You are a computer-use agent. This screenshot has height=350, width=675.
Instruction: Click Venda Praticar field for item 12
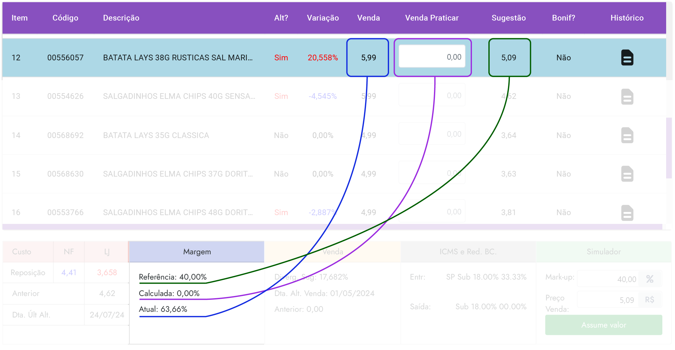click(x=432, y=57)
